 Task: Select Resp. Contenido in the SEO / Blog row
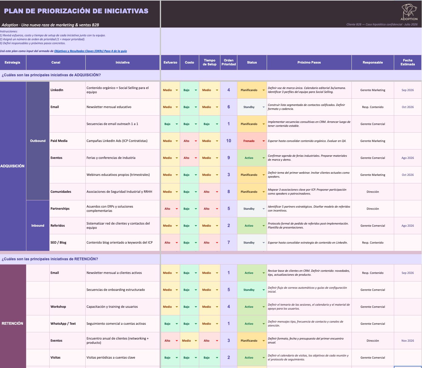pyautogui.click(x=373, y=243)
